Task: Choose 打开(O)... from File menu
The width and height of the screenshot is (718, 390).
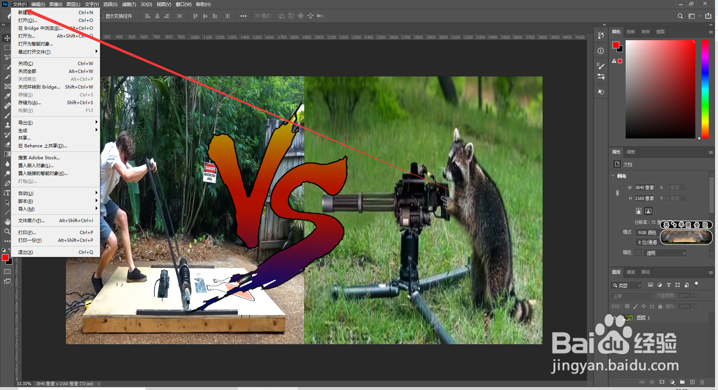Action: (x=56, y=20)
